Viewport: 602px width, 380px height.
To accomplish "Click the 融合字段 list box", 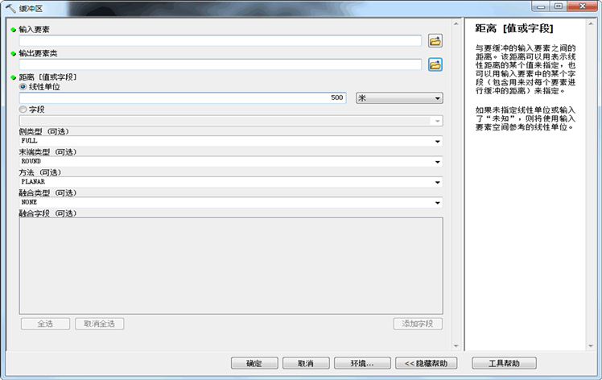I will click(231, 266).
